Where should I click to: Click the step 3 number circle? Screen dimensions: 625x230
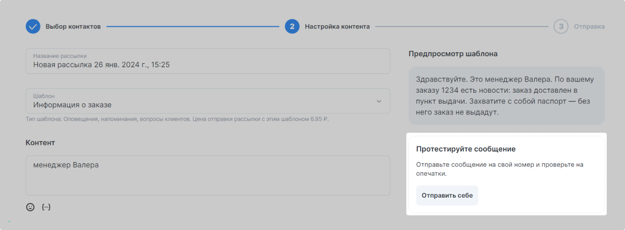561,26
